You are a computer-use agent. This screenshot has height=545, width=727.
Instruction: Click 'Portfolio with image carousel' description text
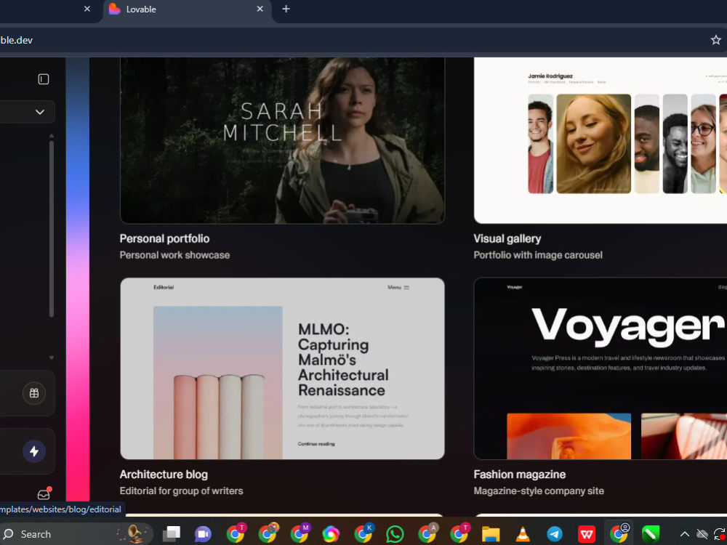click(538, 255)
